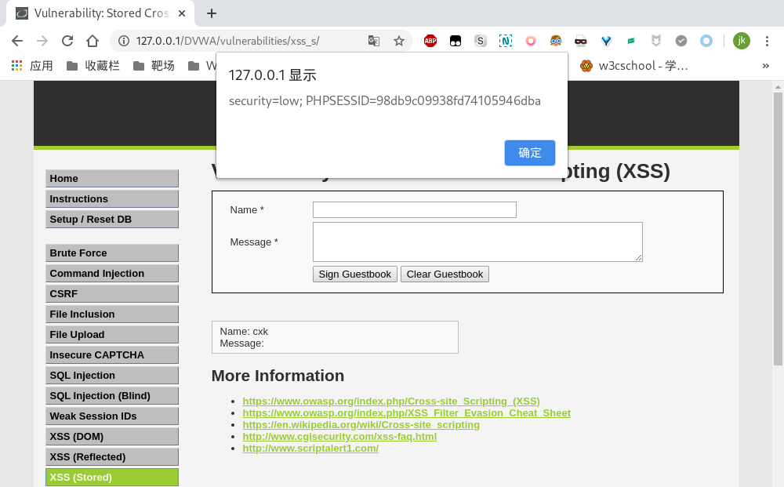Select the XSS (Stored) sidebar item
Screen dimensions: 784x487
click(x=112, y=477)
